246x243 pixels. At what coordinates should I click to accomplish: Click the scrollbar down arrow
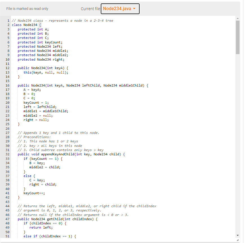(238, 235)
